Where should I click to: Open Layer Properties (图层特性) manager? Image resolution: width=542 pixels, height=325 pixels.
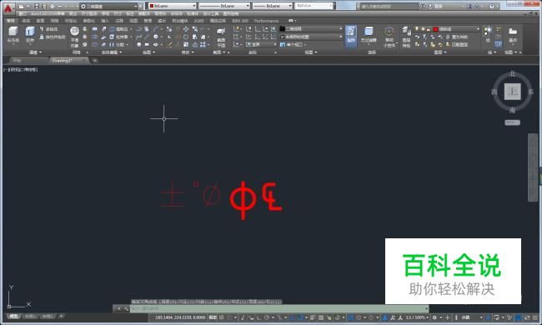pyautogui.click(x=406, y=37)
